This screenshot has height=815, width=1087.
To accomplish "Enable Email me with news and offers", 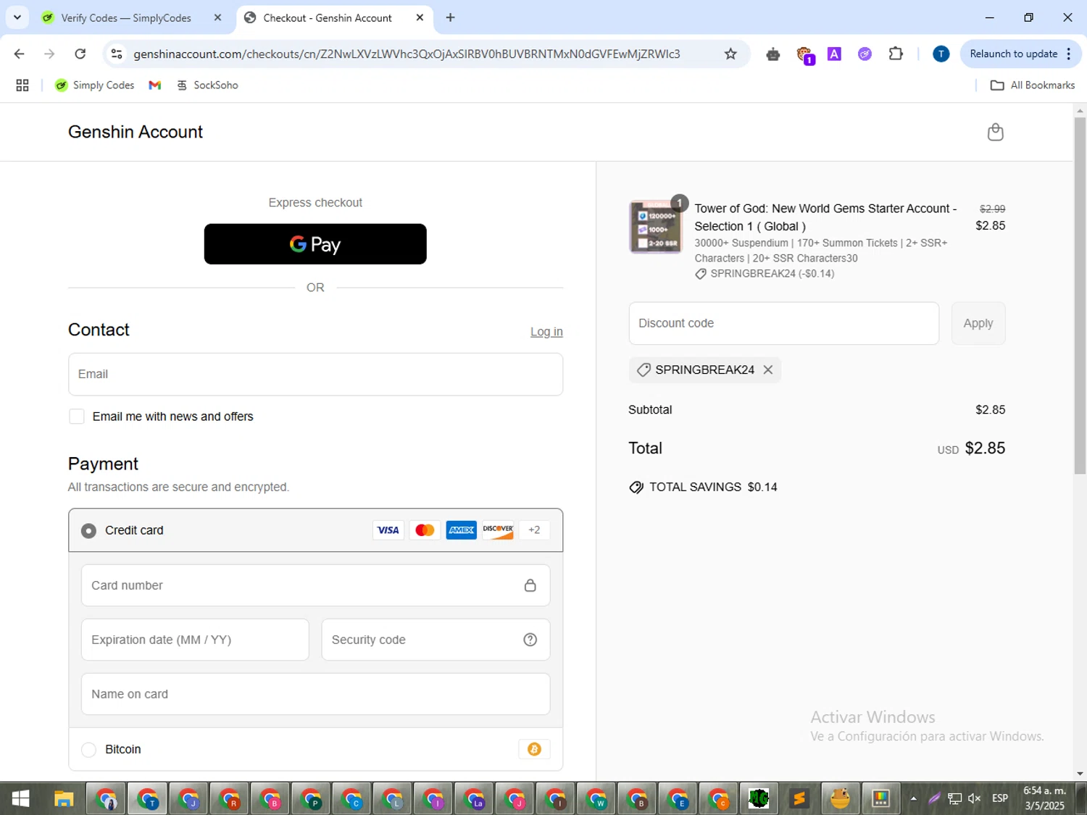I will [x=77, y=417].
